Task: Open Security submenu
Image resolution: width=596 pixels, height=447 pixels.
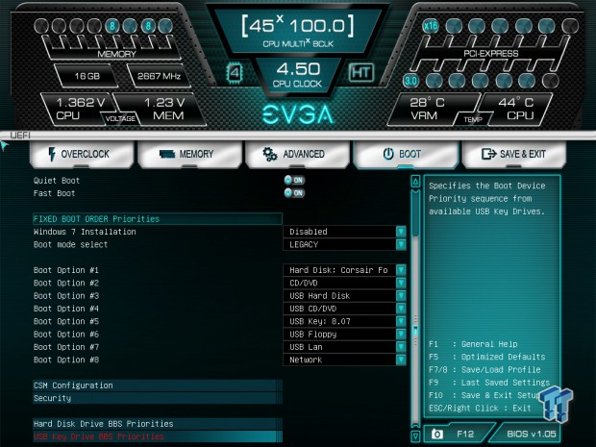Action: (x=158, y=398)
